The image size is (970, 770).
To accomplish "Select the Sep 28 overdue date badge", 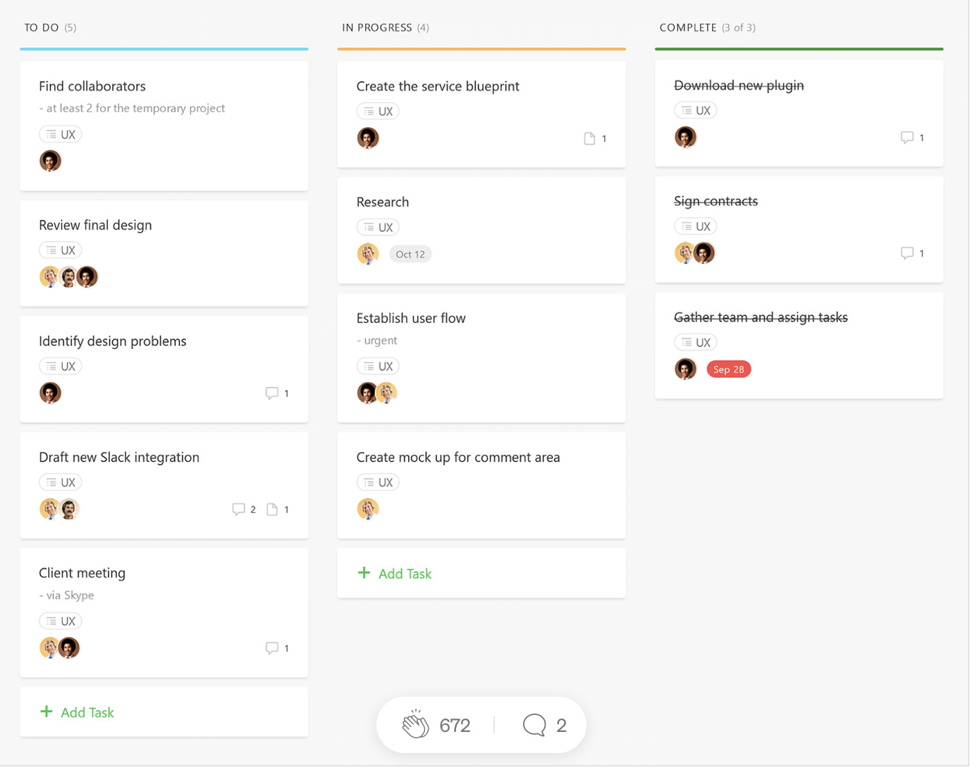I will (728, 369).
